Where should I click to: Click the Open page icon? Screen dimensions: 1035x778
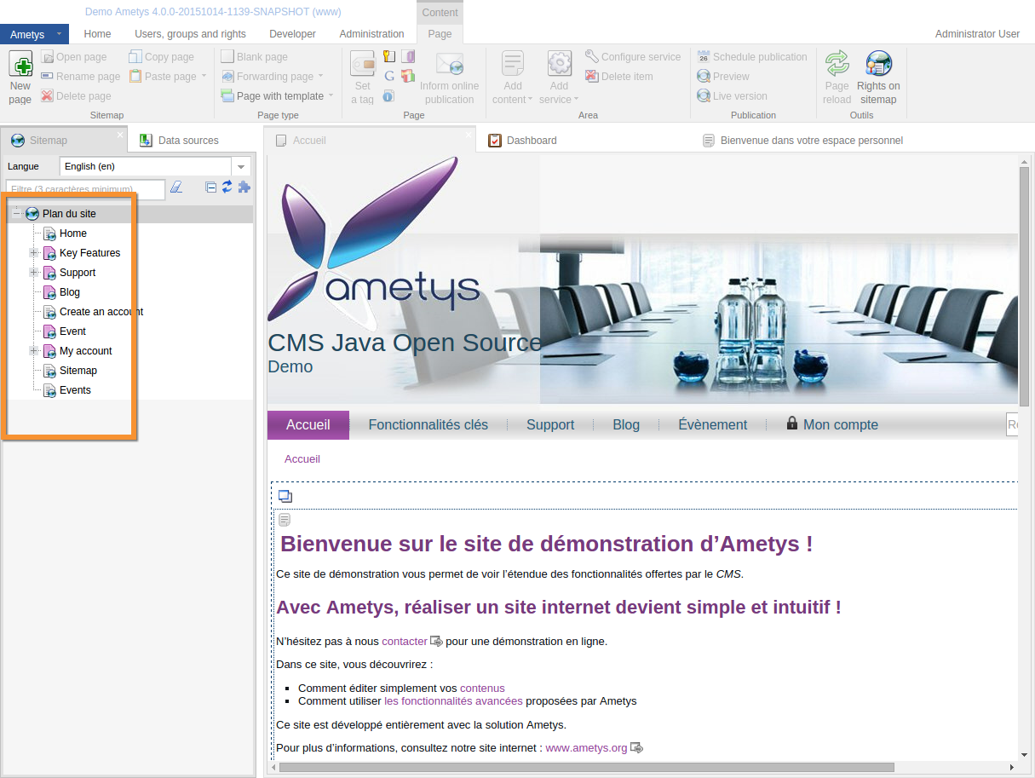48,57
